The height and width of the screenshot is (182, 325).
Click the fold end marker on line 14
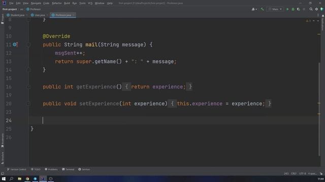tap(28, 70)
